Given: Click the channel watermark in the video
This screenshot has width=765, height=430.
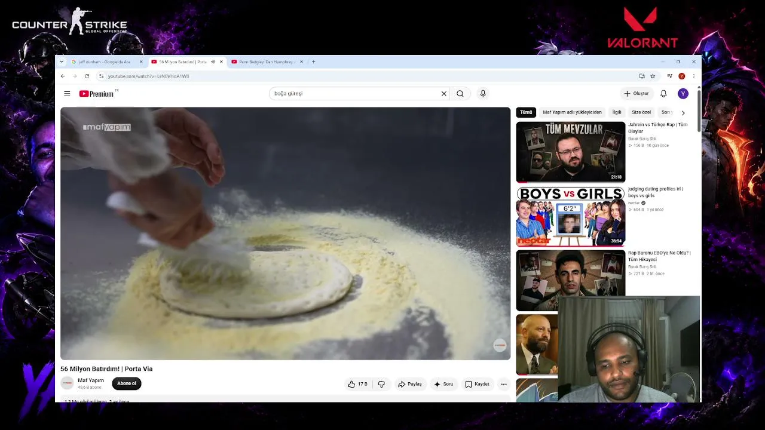Looking at the screenshot, I should [x=500, y=345].
